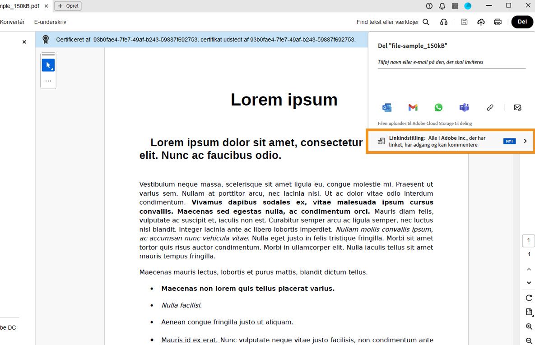535x345 pixels.
Task: Create a new file with Opret
Action: [x=67, y=6]
